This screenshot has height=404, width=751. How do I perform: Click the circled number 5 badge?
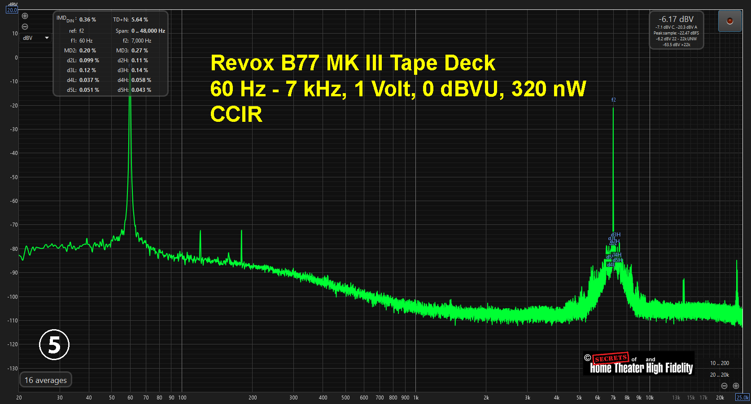pos(54,345)
